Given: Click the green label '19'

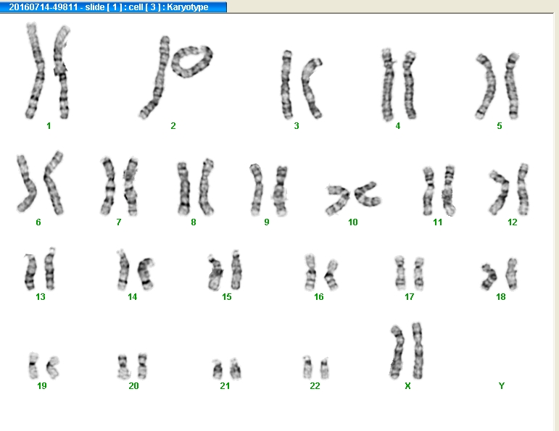Looking at the screenshot, I should 42,386.
